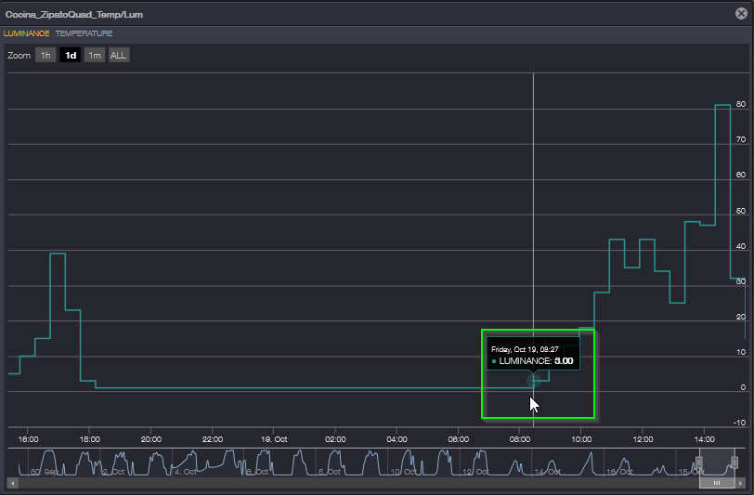Click the 14:00 x-axis label
The width and height of the screenshot is (754, 495).
pos(705,439)
